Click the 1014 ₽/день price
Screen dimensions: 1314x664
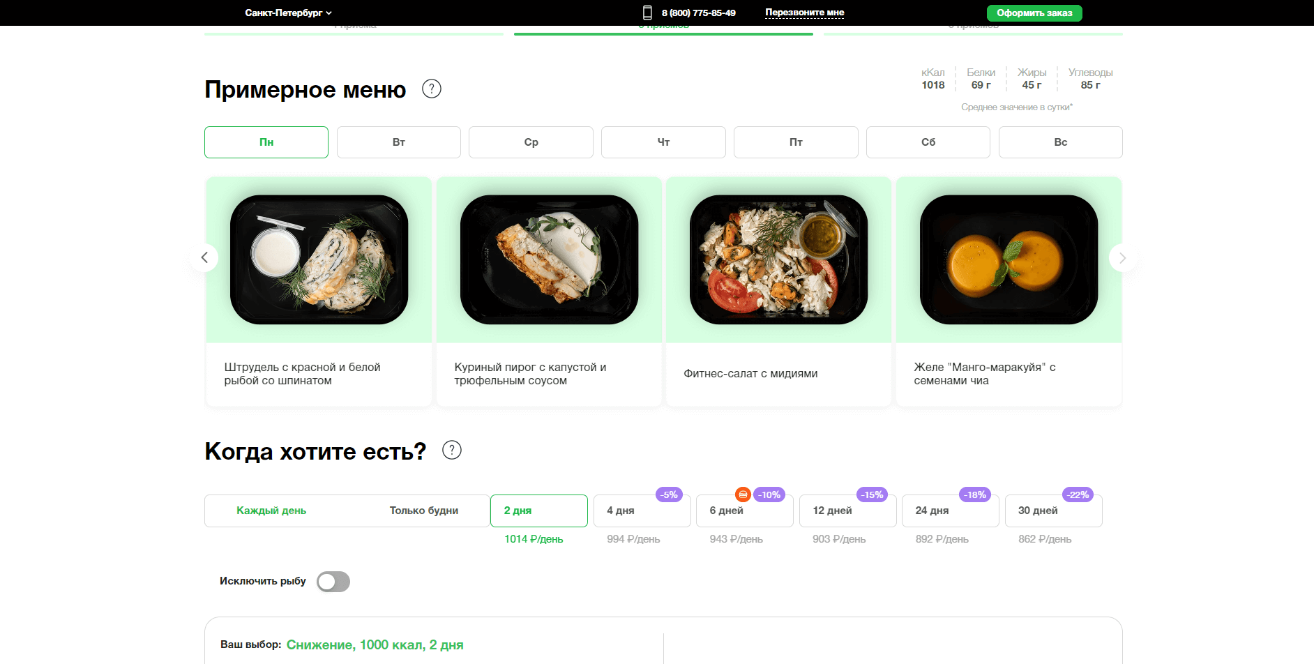point(534,539)
